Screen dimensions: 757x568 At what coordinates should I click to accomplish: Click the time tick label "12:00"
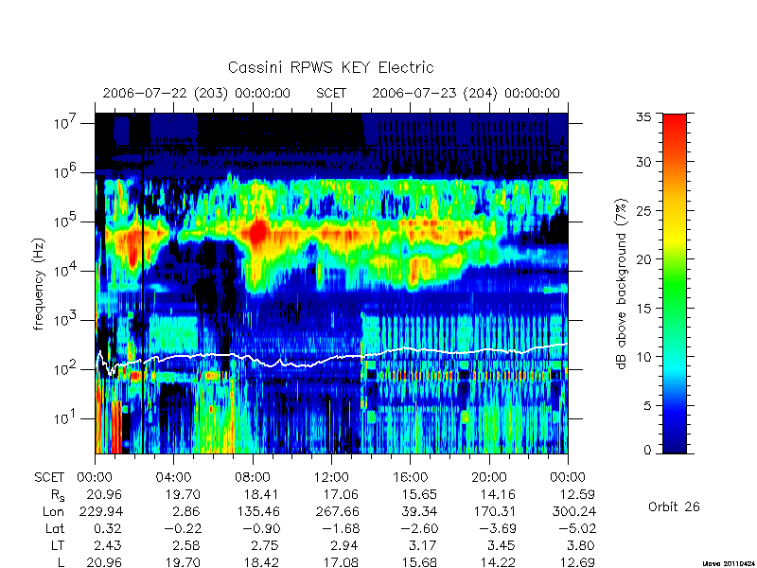coord(331,478)
